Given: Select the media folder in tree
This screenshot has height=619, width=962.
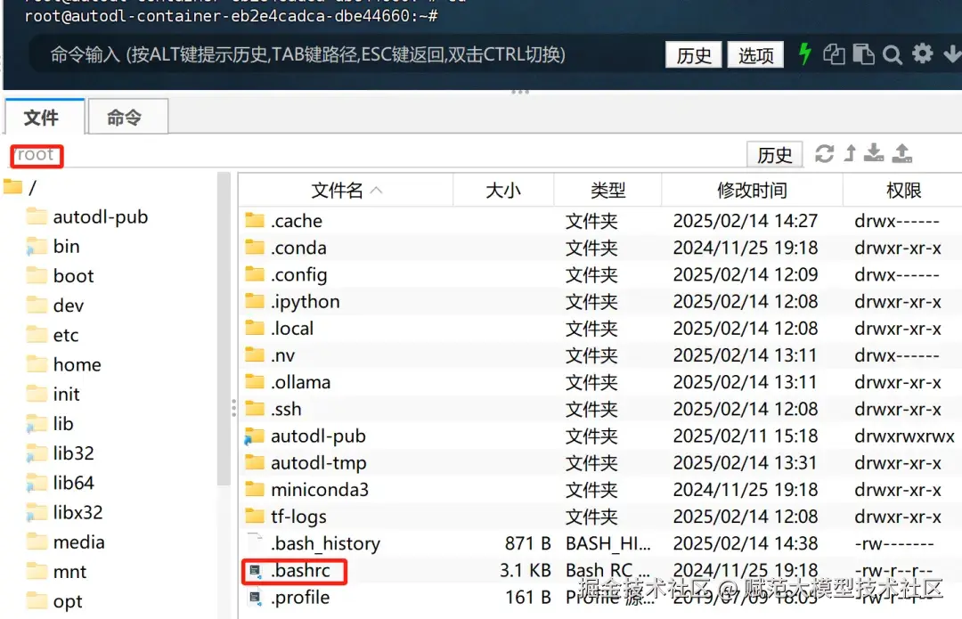Looking at the screenshot, I should click(x=66, y=542).
